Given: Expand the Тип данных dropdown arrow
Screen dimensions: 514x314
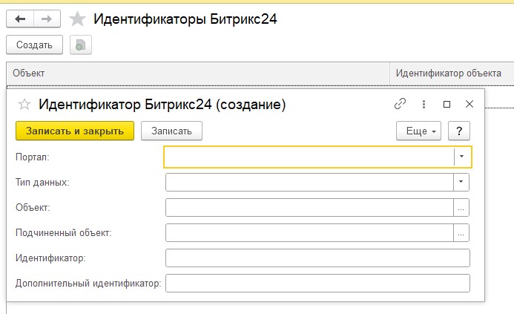Looking at the screenshot, I should (461, 183).
